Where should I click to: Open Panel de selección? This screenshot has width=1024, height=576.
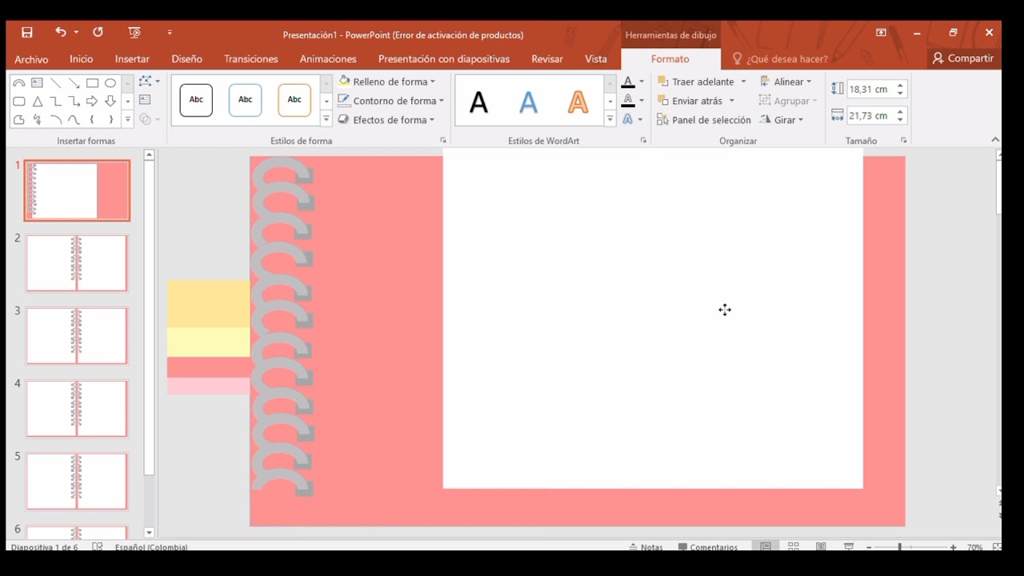pos(704,120)
